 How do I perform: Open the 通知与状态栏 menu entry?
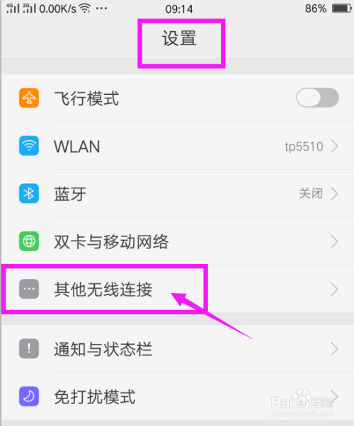tap(178, 349)
